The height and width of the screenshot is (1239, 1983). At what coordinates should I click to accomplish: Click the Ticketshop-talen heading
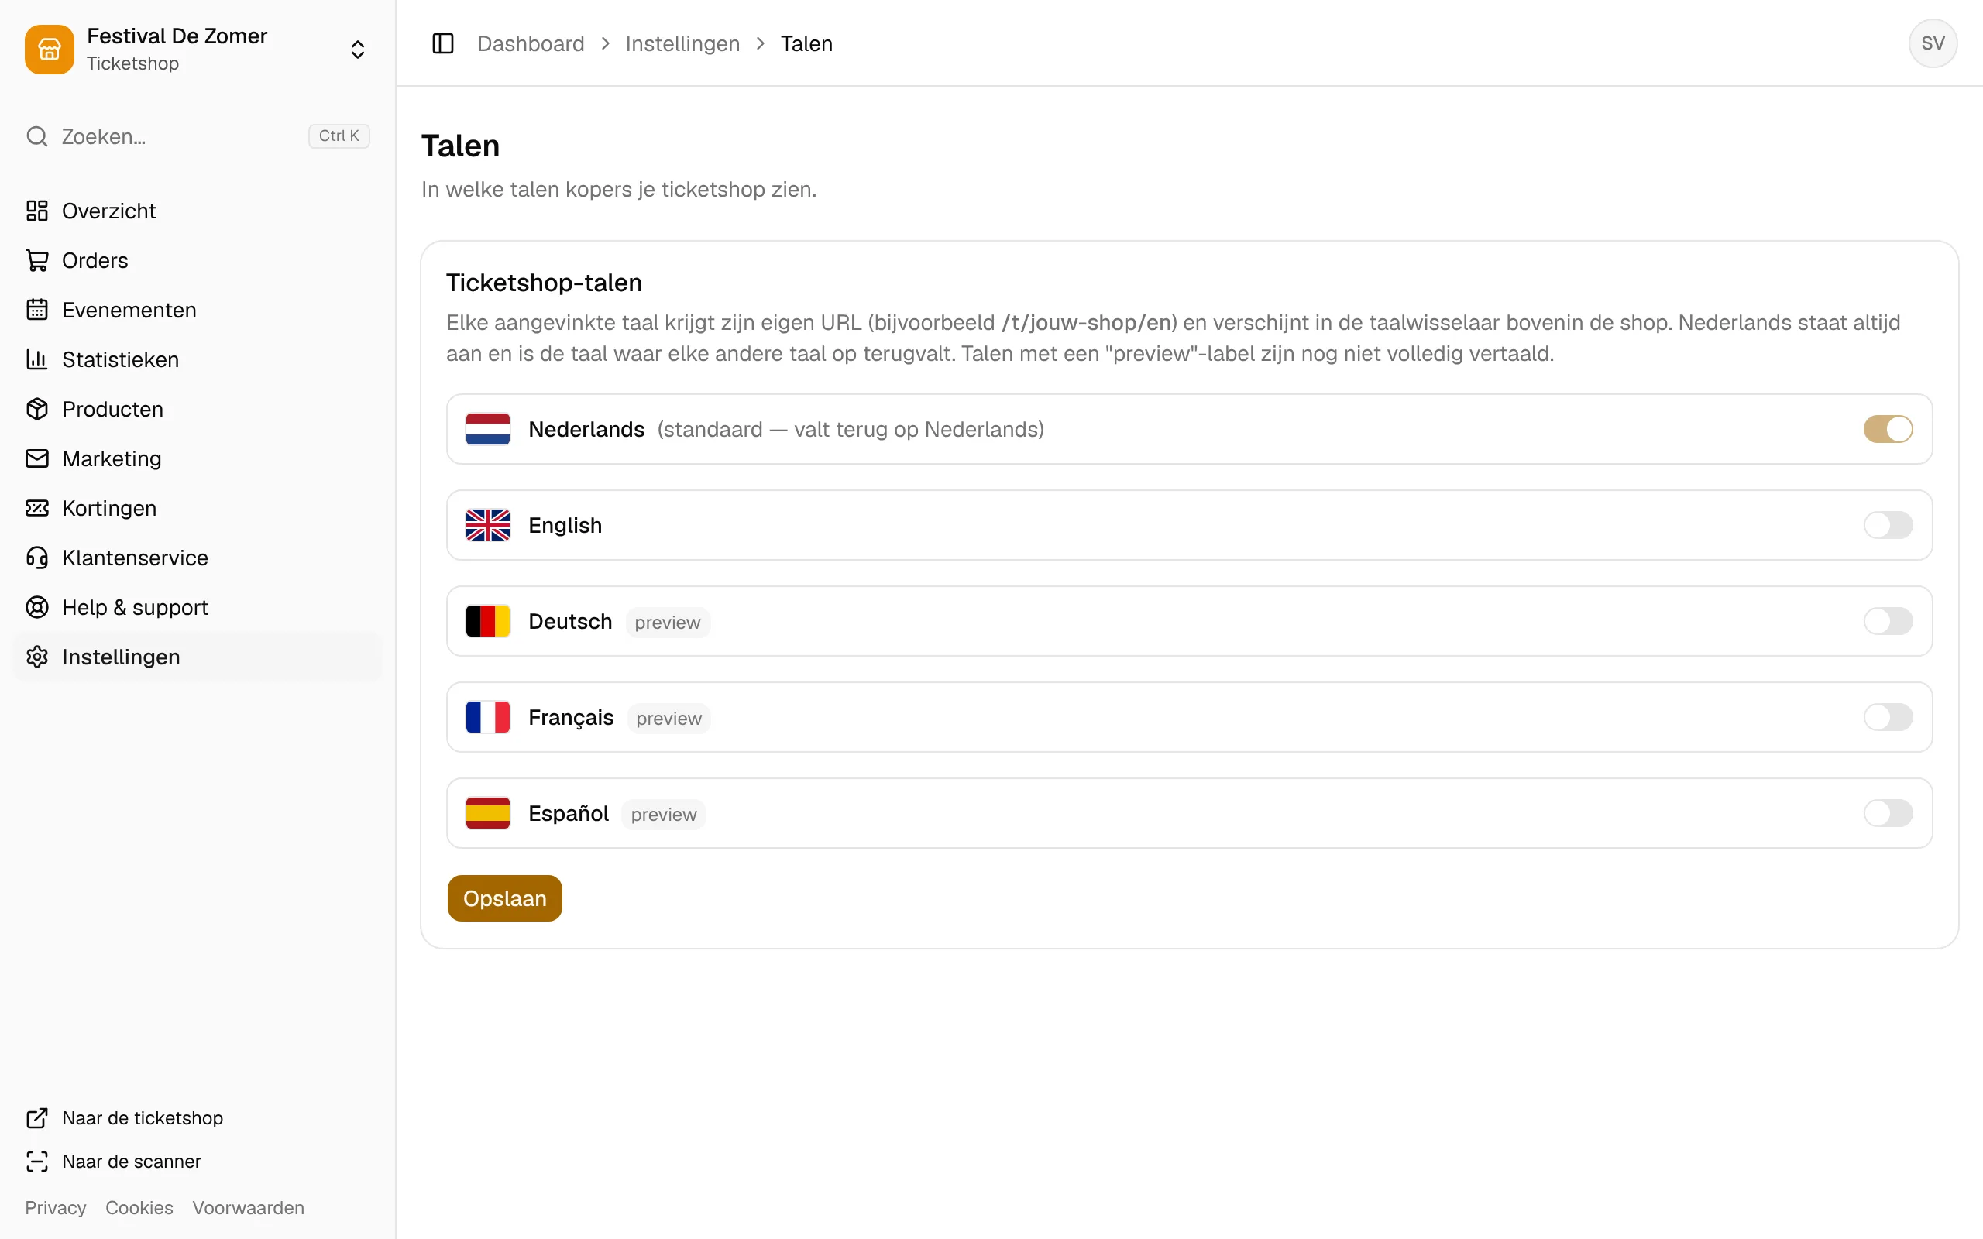(x=544, y=283)
